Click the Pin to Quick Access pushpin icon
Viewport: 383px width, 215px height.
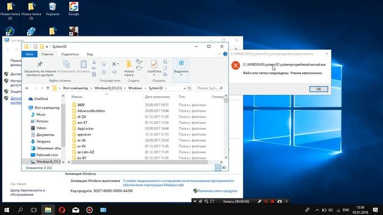[39, 64]
